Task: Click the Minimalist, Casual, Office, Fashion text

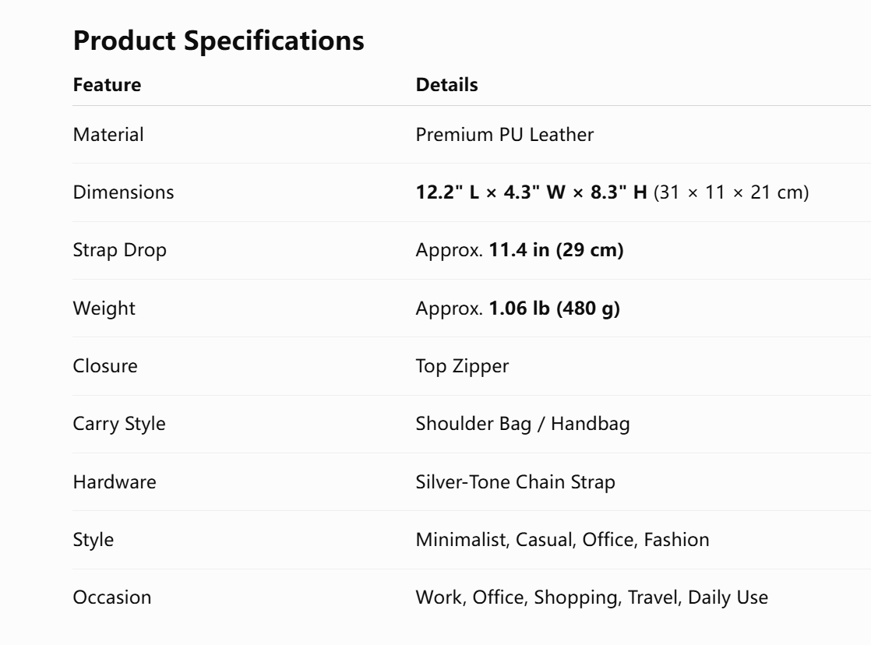Action: pyautogui.click(x=562, y=540)
